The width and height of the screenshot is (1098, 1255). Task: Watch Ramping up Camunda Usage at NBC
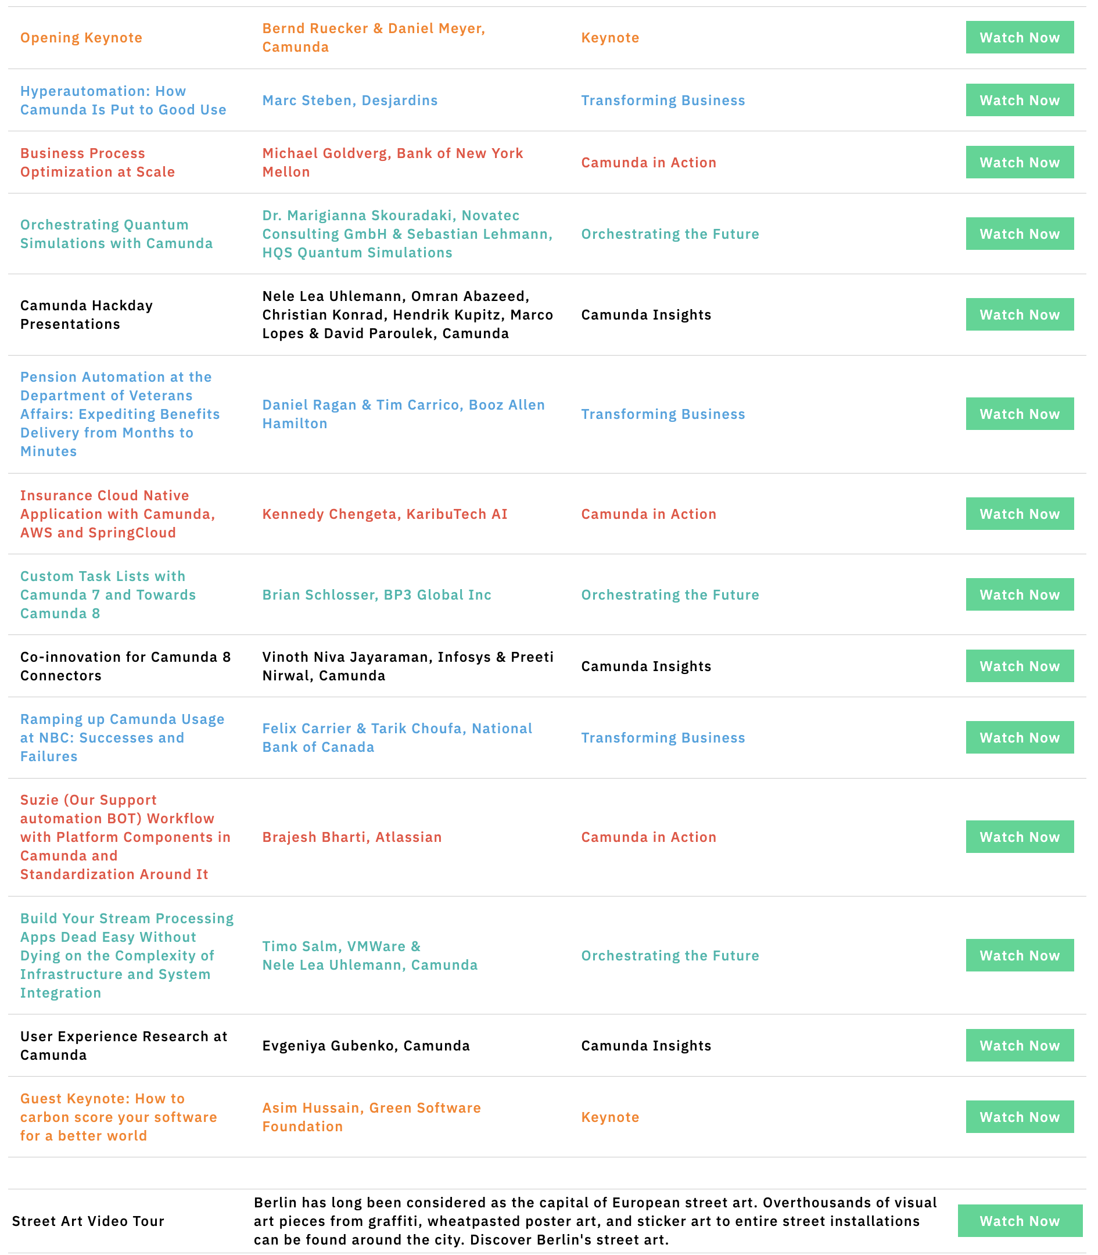1020,737
